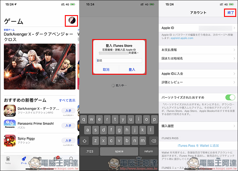
Task: Cancel the iTunes Store login with 取消
Action: 106,70
